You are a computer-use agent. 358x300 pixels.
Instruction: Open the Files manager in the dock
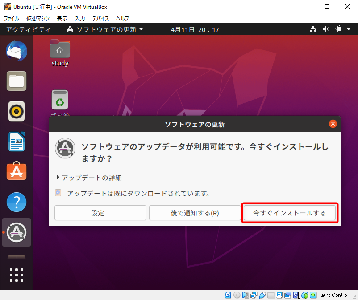17,81
